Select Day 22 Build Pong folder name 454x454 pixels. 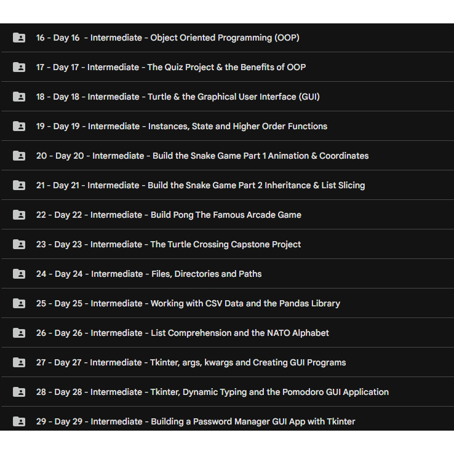pyautogui.click(x=168, y=215)
